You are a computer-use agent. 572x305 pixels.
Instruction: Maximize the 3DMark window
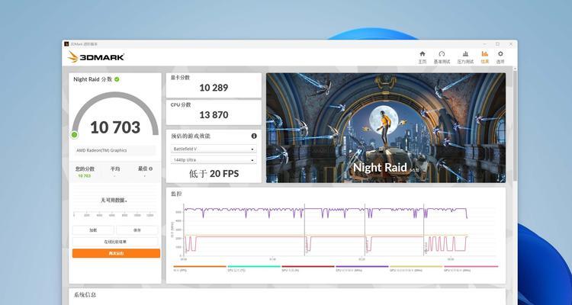pos(497,43)
